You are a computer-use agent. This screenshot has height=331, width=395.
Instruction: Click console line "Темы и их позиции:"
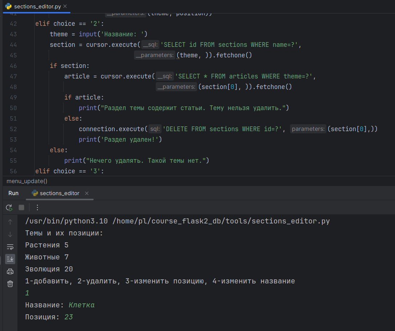pos(64,233)
